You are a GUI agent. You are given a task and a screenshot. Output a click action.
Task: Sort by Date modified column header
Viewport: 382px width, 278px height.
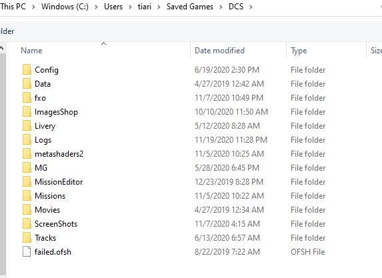pos(219,51)
